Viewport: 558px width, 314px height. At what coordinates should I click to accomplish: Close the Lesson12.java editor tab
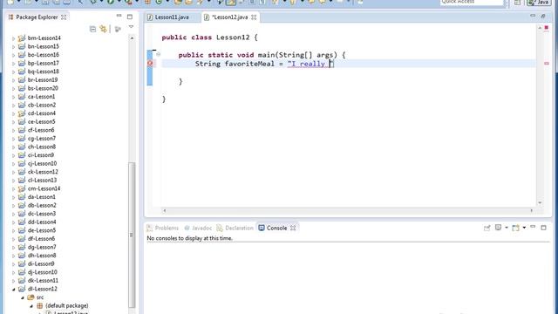click(x=254, y=17)
